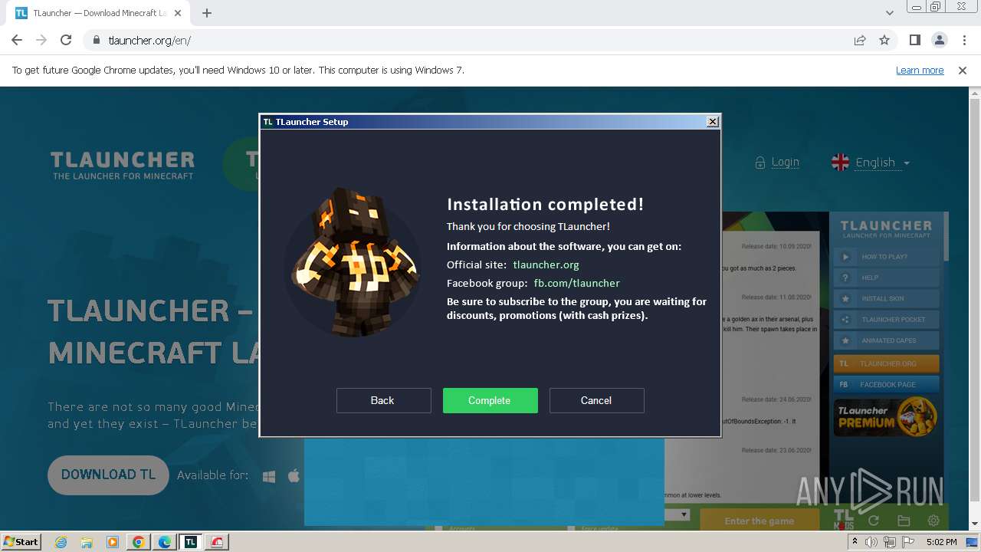Open the tlauncher.org official site link

546,264
